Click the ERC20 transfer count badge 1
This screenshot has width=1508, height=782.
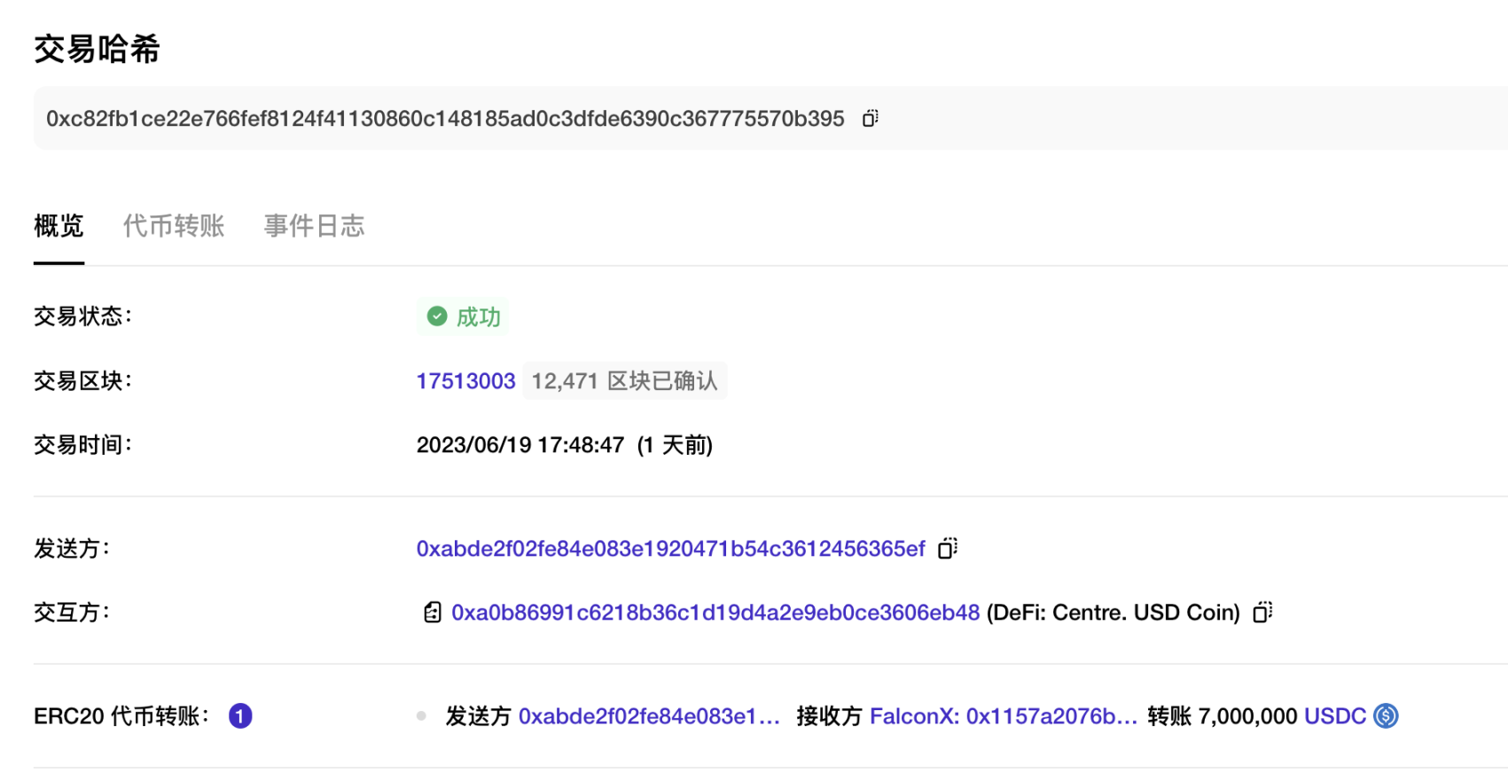240,716
